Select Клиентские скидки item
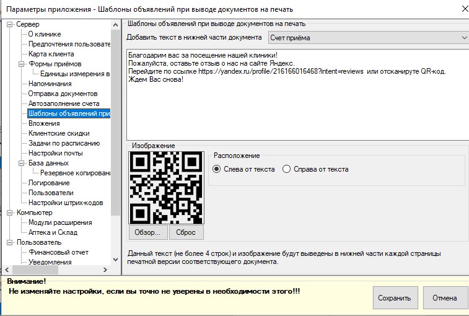The width and height of the screenshot is (469, 316). 59,133
